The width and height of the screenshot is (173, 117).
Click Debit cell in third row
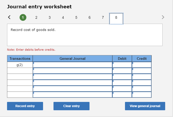click(x=122, y=77)
